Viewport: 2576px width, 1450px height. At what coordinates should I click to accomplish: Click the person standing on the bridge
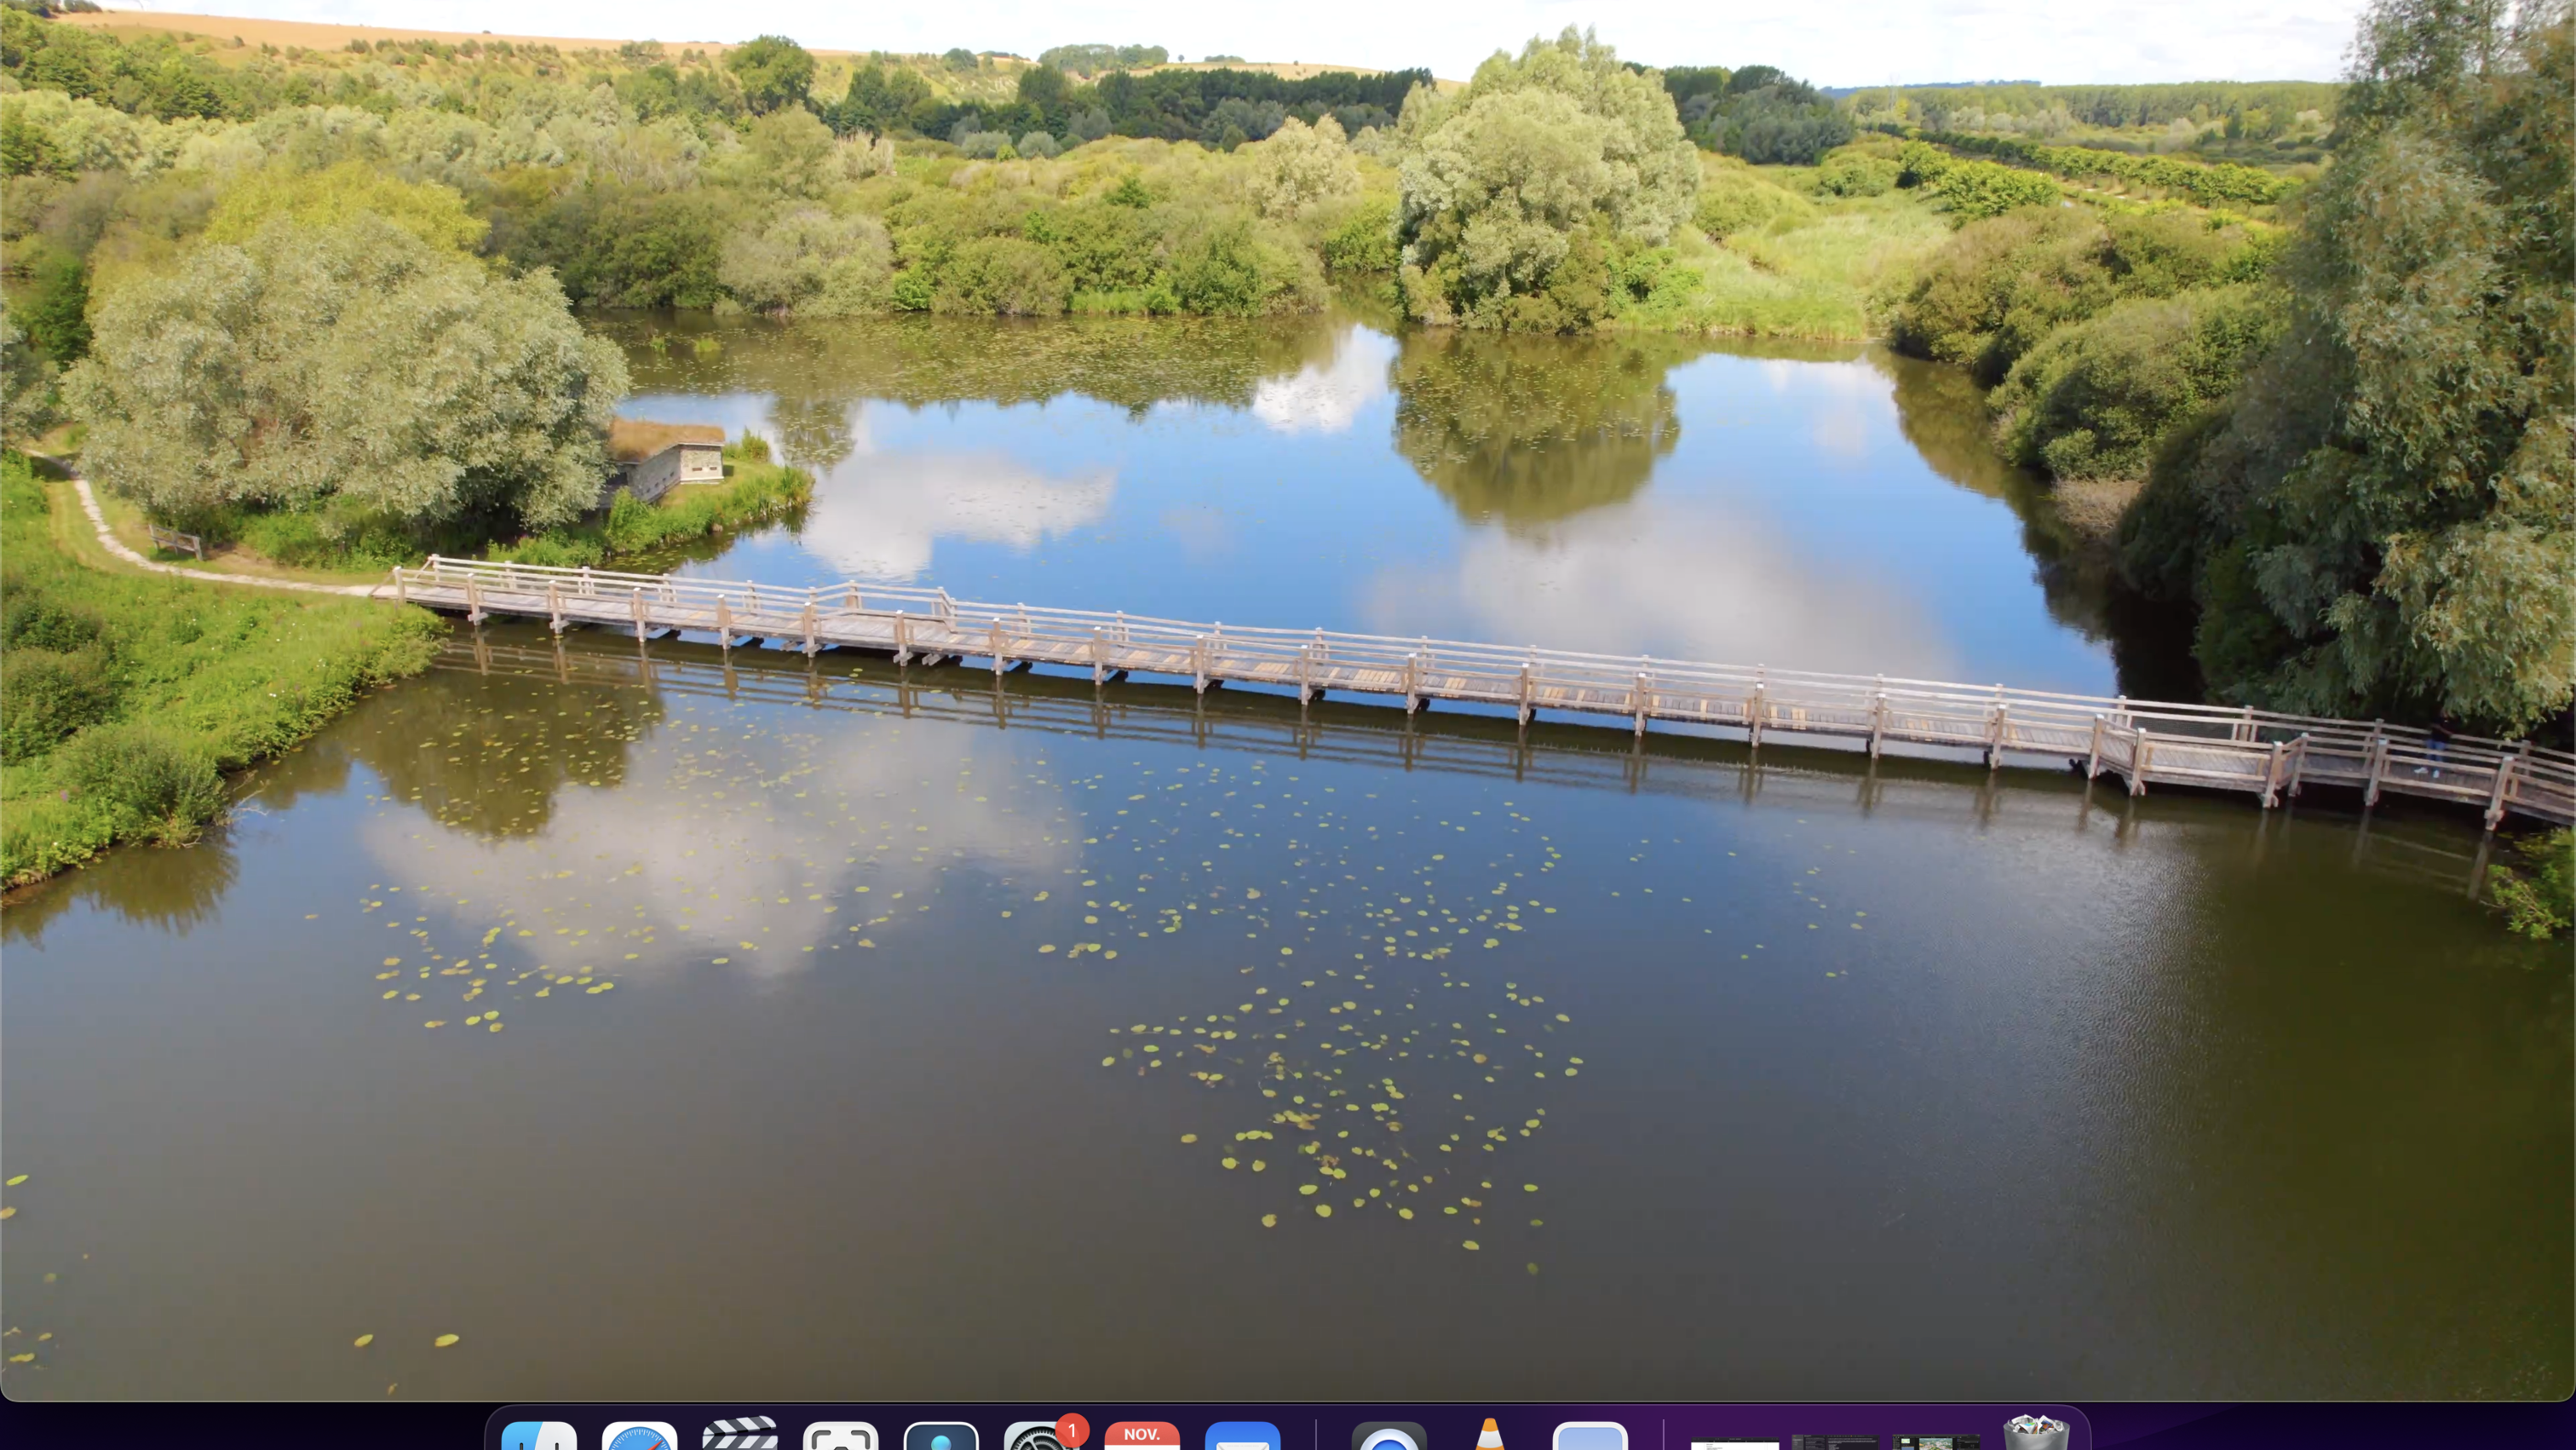(x=2436, y=748)
